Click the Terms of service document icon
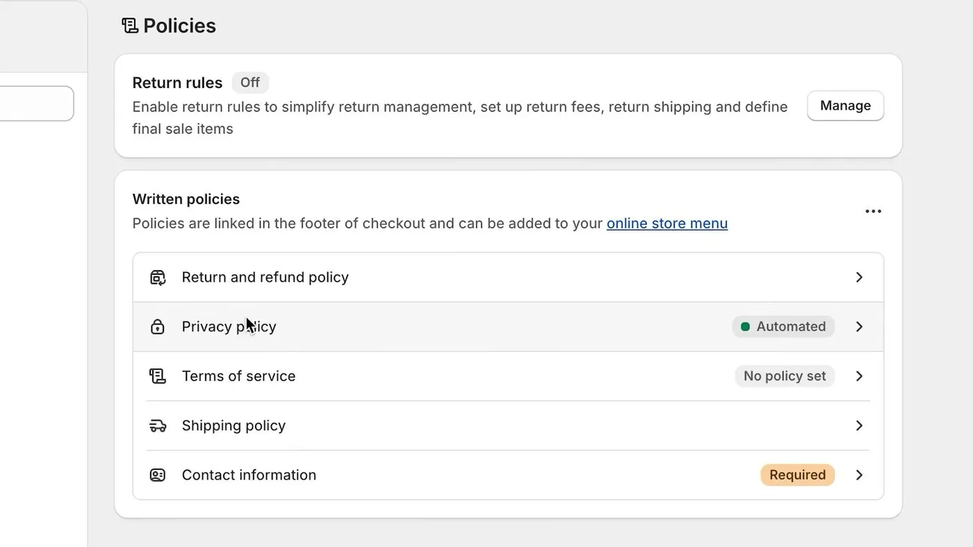 tap(158, 376)
